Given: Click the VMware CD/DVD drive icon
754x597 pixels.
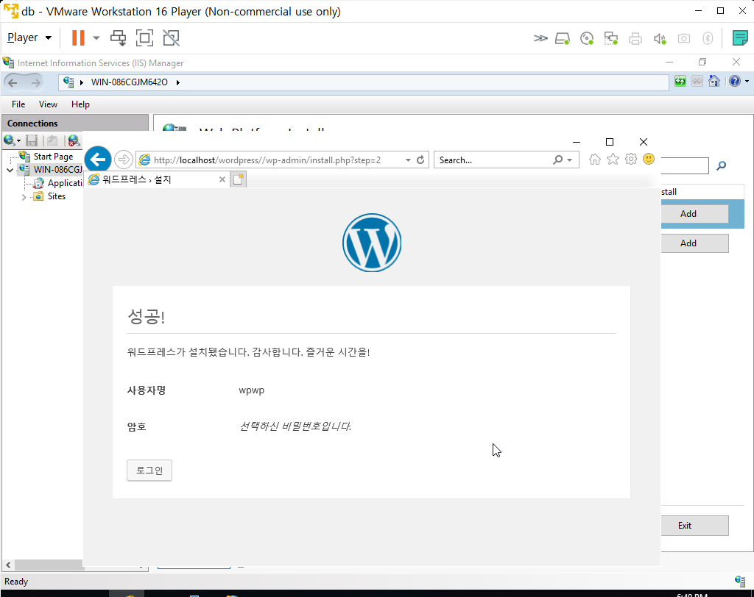Looking at the screenshot, I should click(587, 38).
